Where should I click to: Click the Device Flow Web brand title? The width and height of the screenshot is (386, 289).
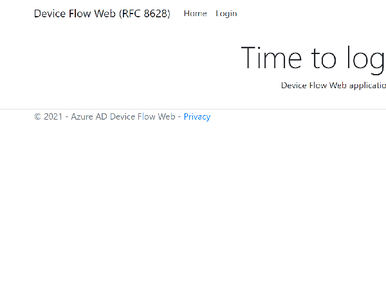[x=102, y=14]
